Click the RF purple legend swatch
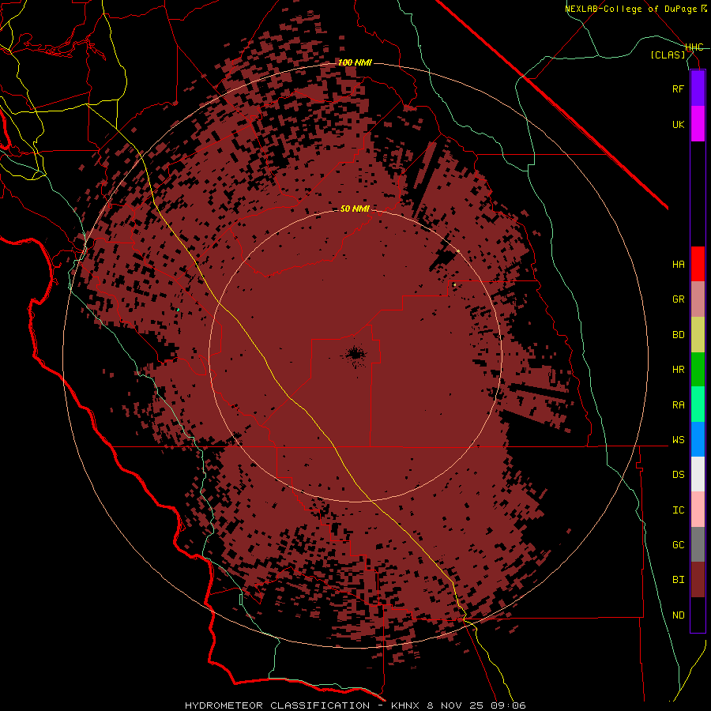 698,88
